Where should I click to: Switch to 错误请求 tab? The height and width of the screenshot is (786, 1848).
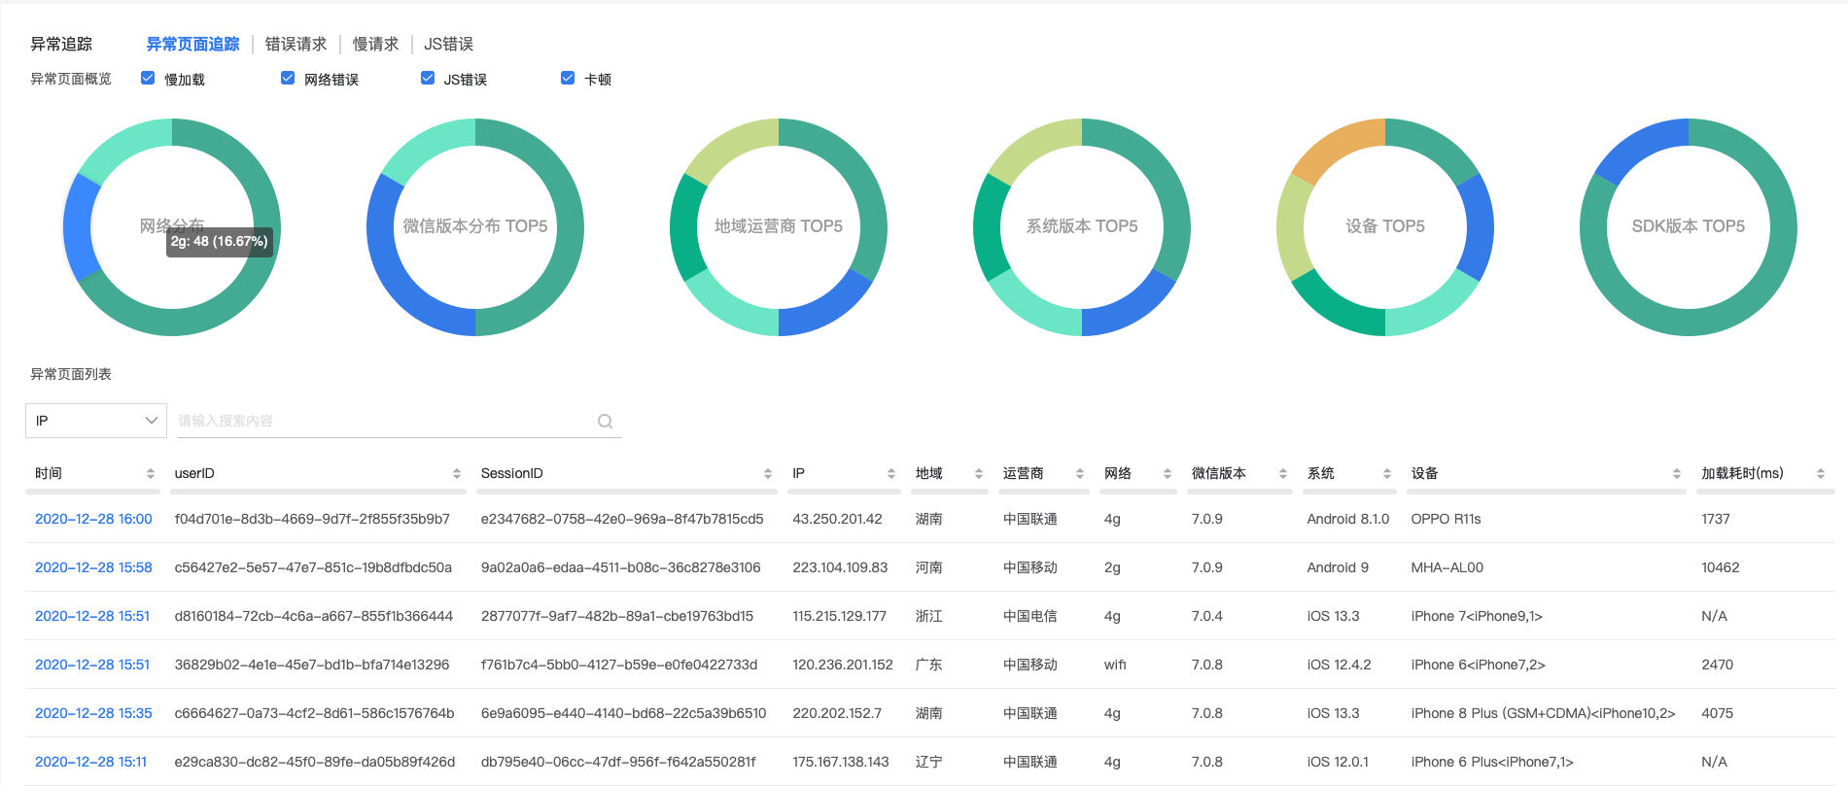[296, 44]
